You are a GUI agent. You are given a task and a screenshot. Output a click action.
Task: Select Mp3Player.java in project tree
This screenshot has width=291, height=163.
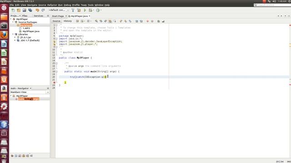pyautogui.click(x=31, y=31)
